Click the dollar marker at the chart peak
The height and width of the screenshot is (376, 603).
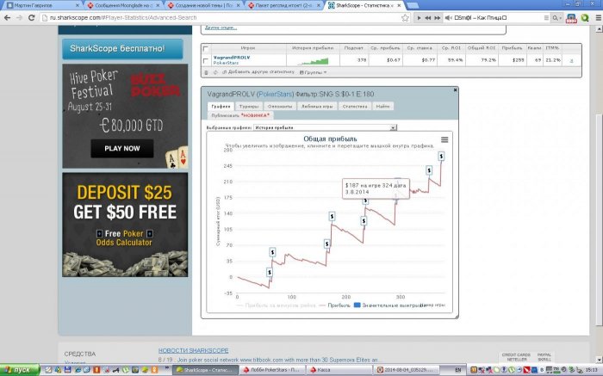click(441, 156)
